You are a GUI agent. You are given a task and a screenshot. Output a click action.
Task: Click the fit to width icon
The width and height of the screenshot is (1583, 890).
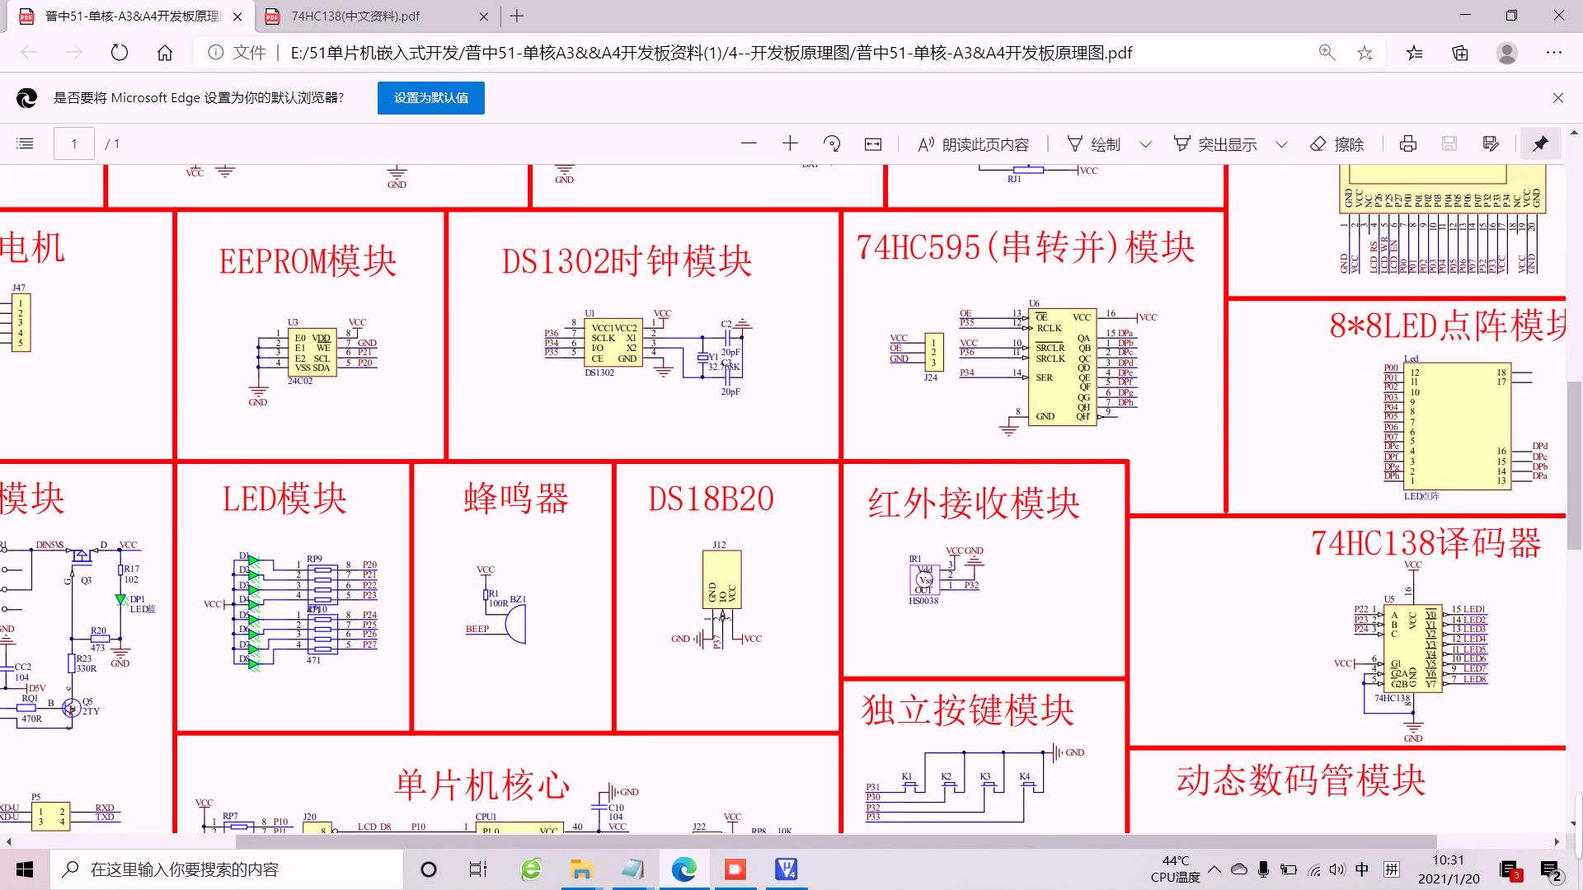point(873,144)
